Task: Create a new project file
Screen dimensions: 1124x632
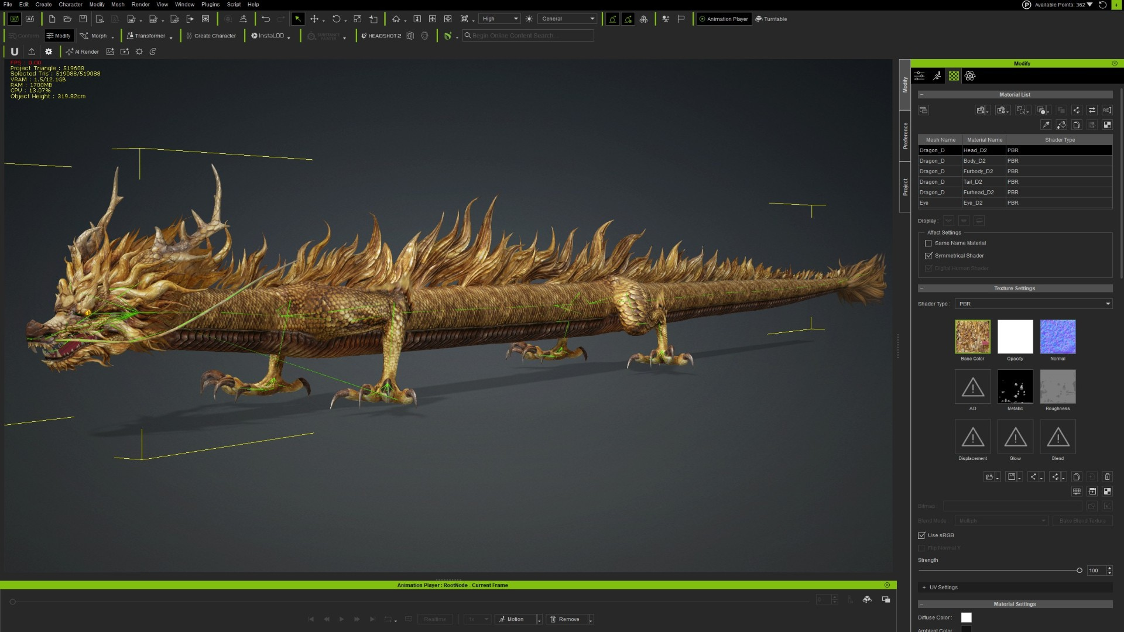Action: (x=52, y=19)
